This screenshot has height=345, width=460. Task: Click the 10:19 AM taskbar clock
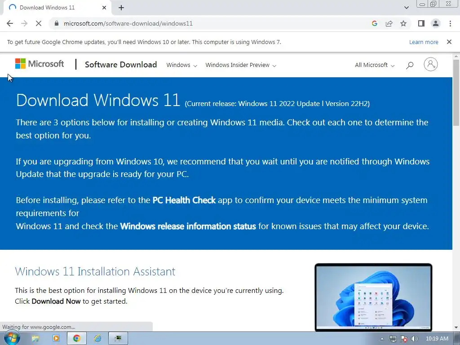(437, 339)
